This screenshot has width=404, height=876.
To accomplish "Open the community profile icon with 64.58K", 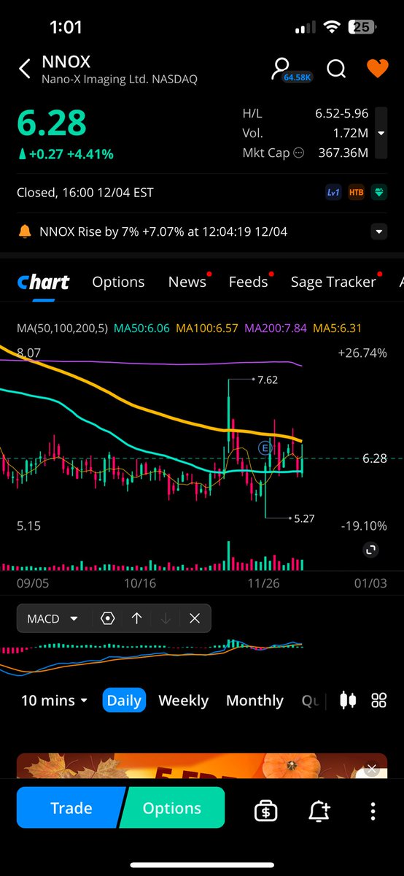I will [x=290, y=69].
